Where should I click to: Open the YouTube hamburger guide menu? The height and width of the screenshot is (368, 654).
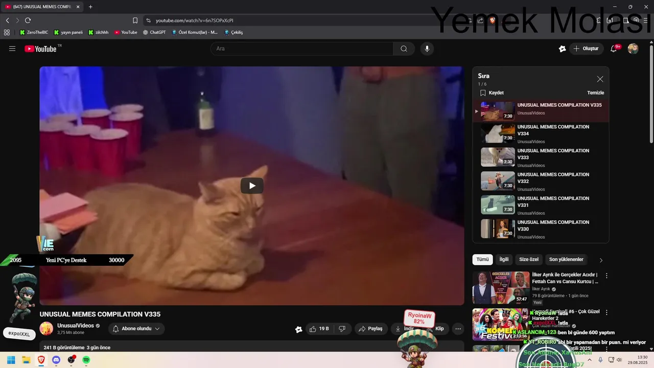tap(12, 49)
